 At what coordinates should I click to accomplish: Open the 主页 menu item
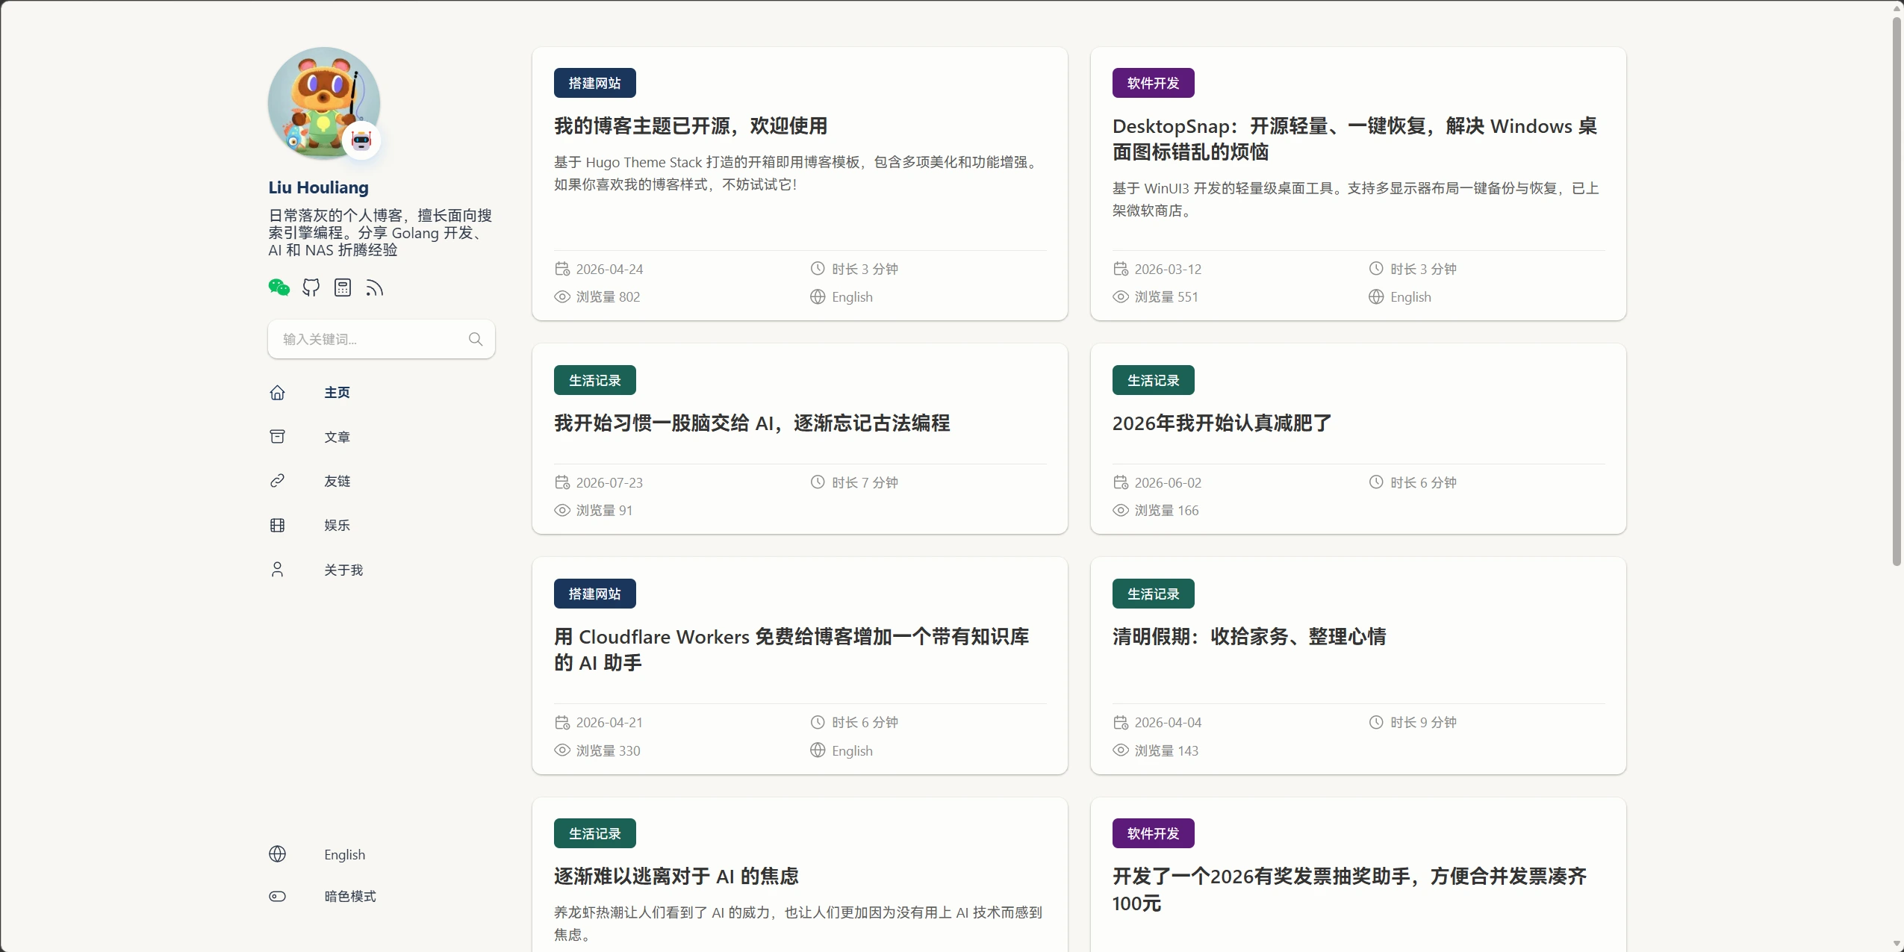[337, 393]
